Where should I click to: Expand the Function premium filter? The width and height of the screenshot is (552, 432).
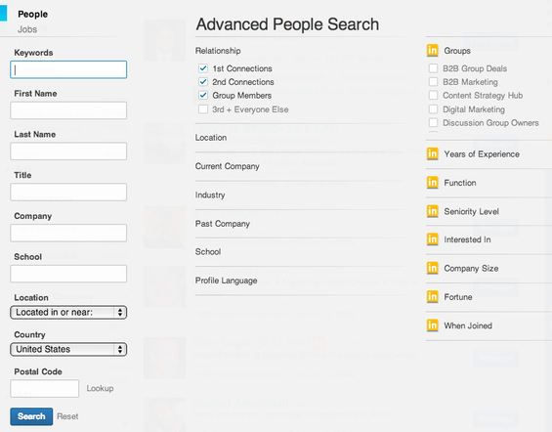pyautogui.click(x=460, y=183)
